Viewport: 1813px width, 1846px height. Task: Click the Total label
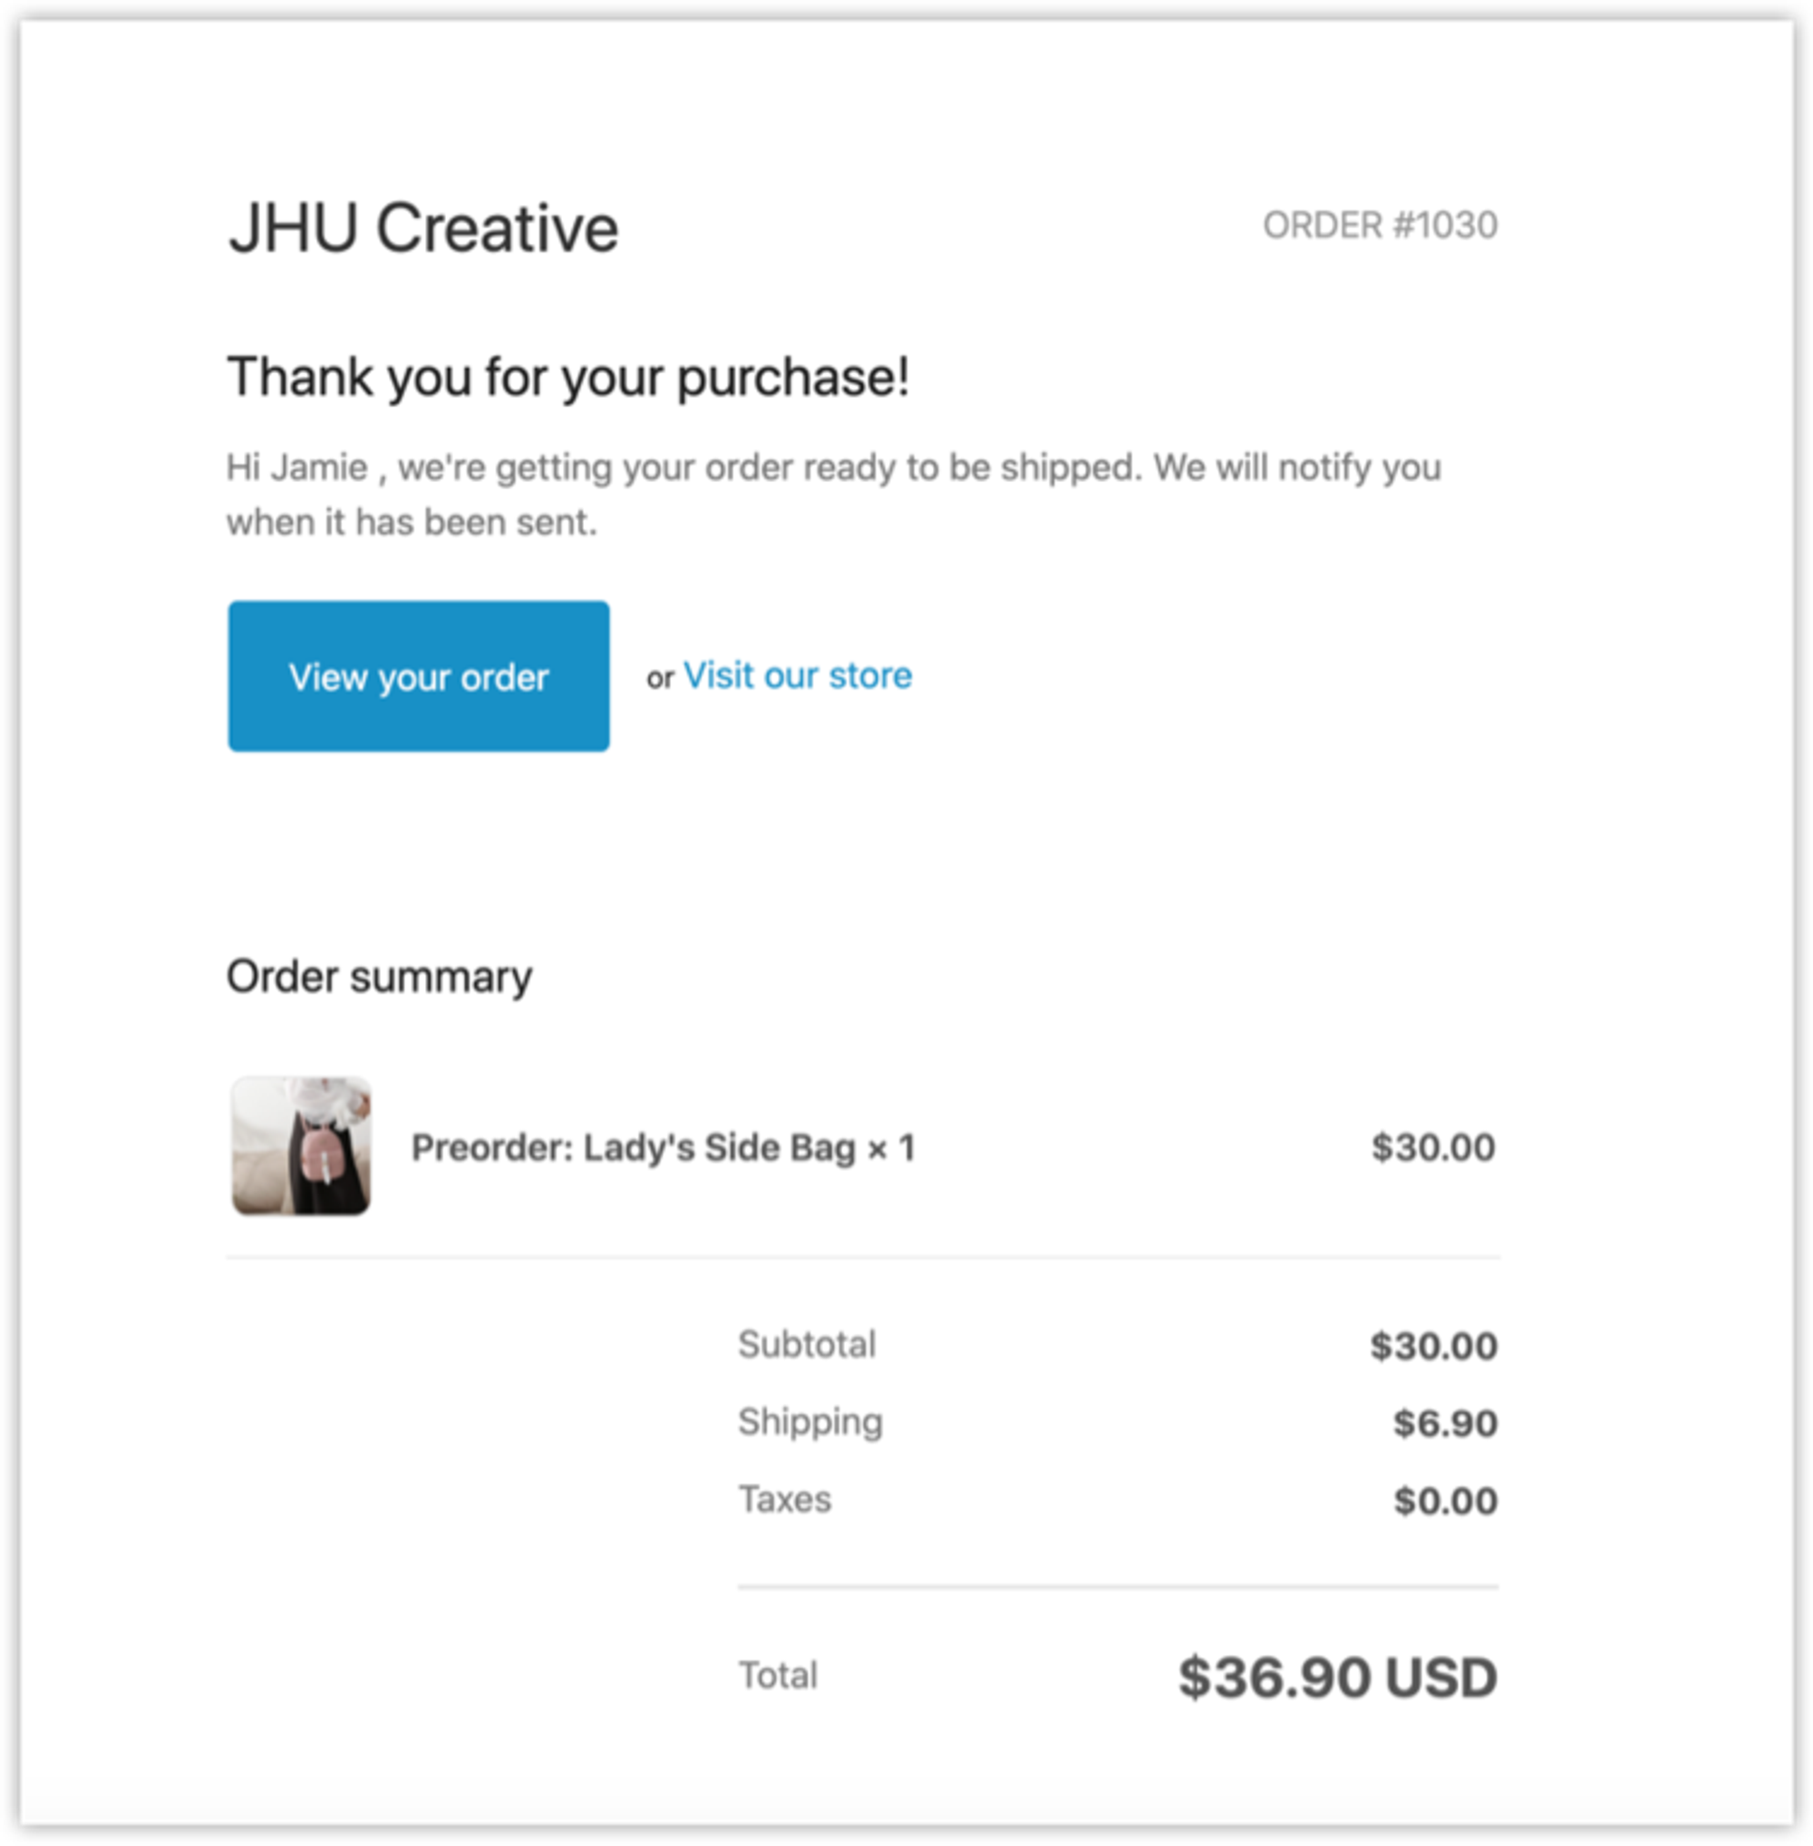point(778,1676)
